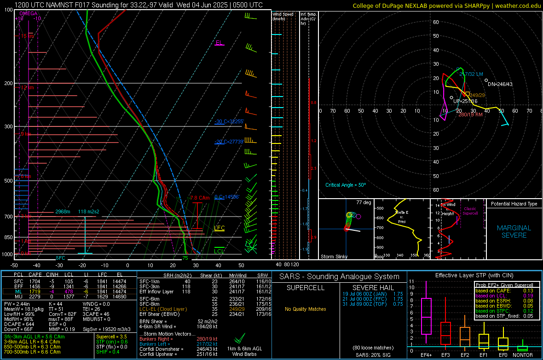Click the sounding title with valid time

tap(139, 5)
